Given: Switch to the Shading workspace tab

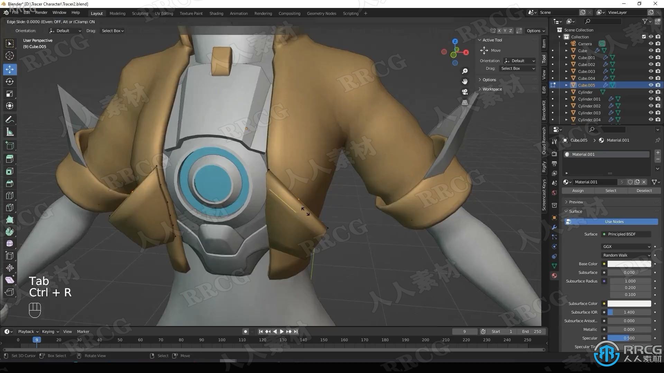Looking at the screenshot, I should (216, 13).
